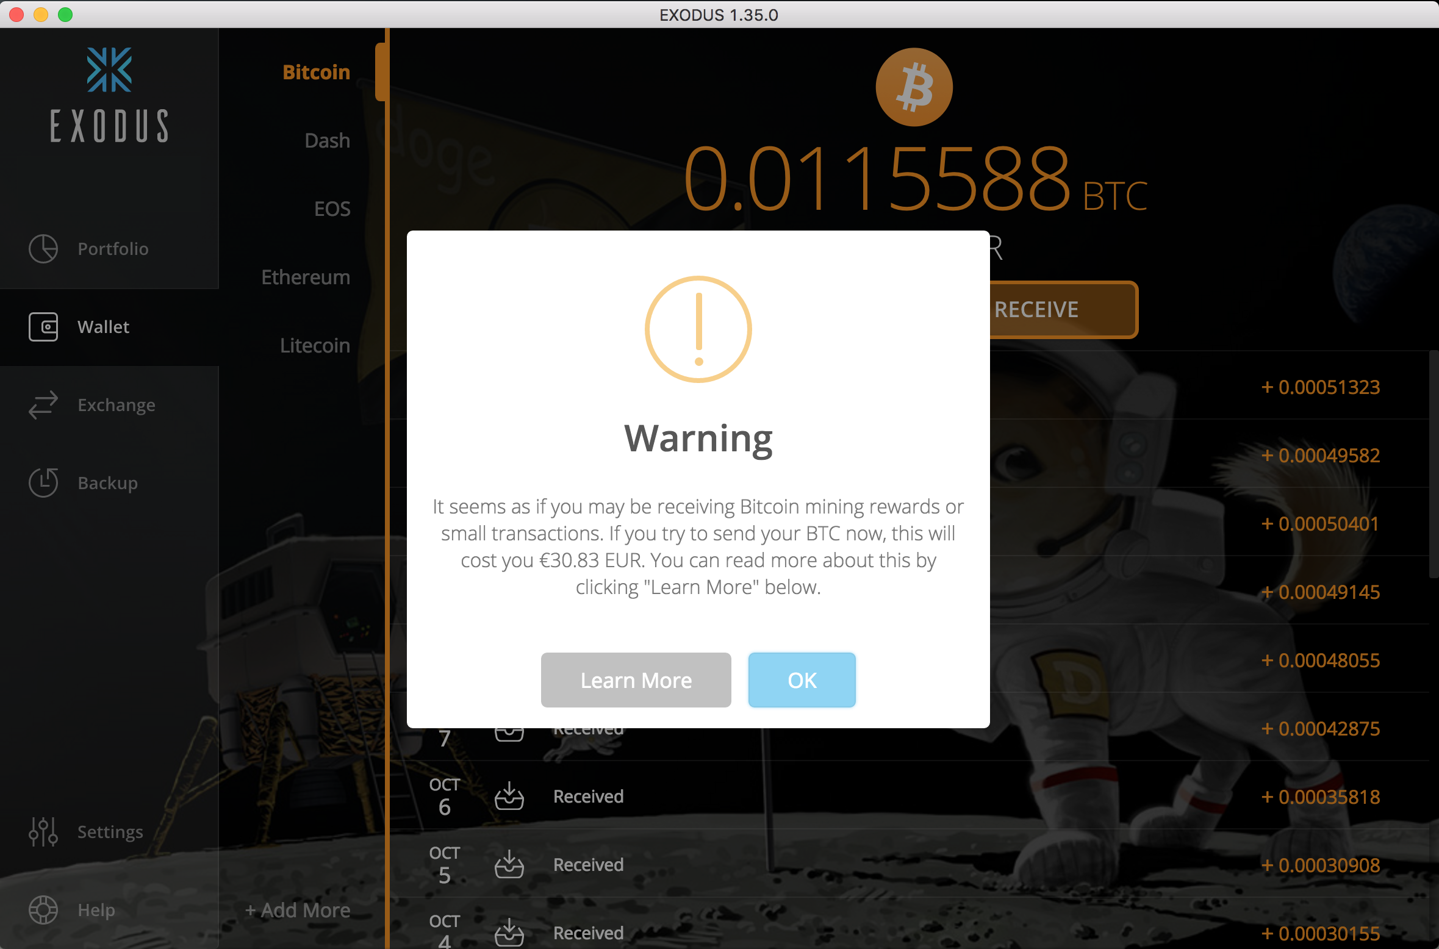
Task: Select the EOS asset
Action: [x=332, y=209]
